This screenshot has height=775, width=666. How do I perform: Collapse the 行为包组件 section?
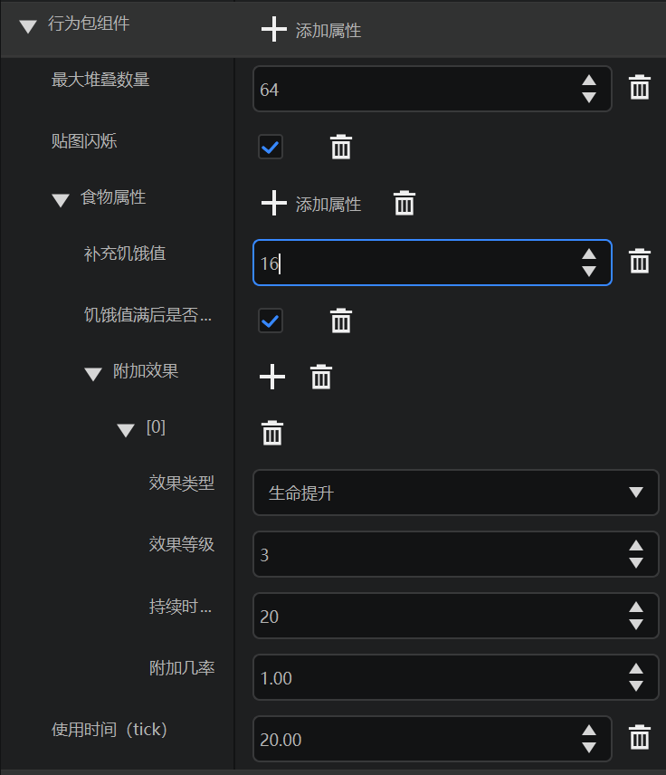tap(28, 26)
